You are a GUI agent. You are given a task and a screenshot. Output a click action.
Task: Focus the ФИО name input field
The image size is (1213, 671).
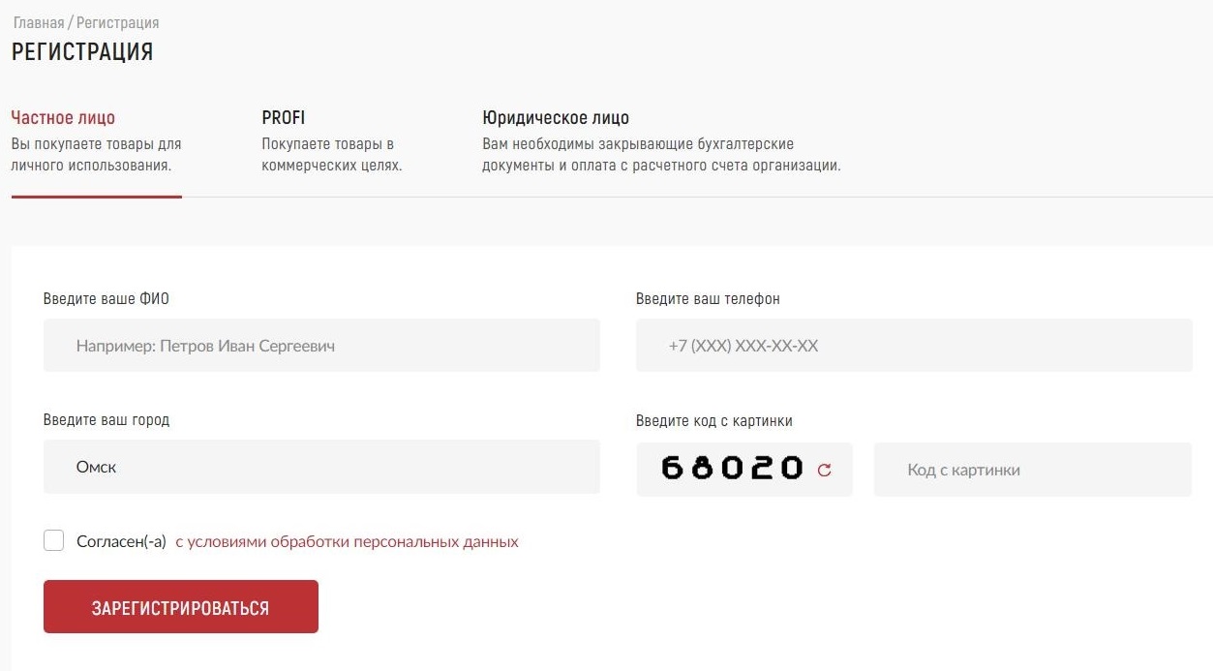point(321,346)
